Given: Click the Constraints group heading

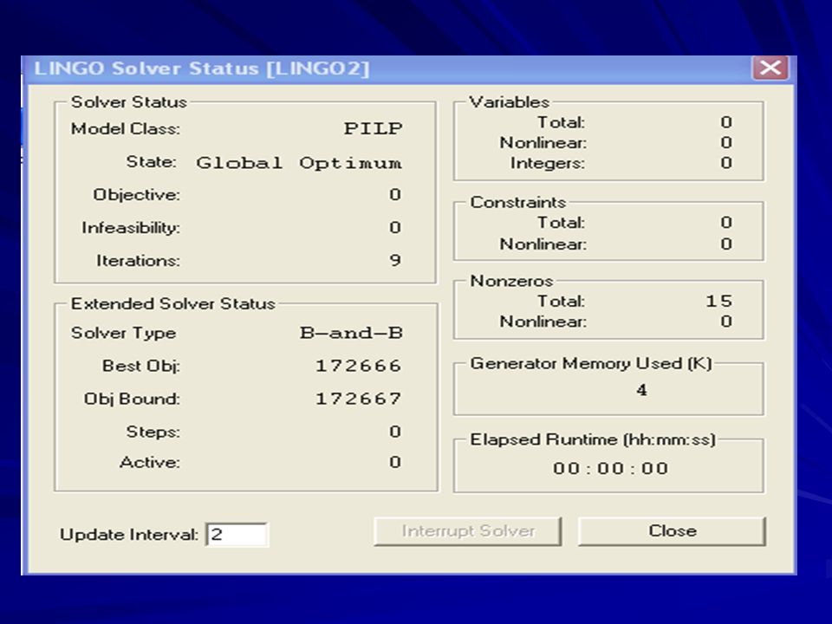Looking at the screenshot, I should click(x=518, y=202).
